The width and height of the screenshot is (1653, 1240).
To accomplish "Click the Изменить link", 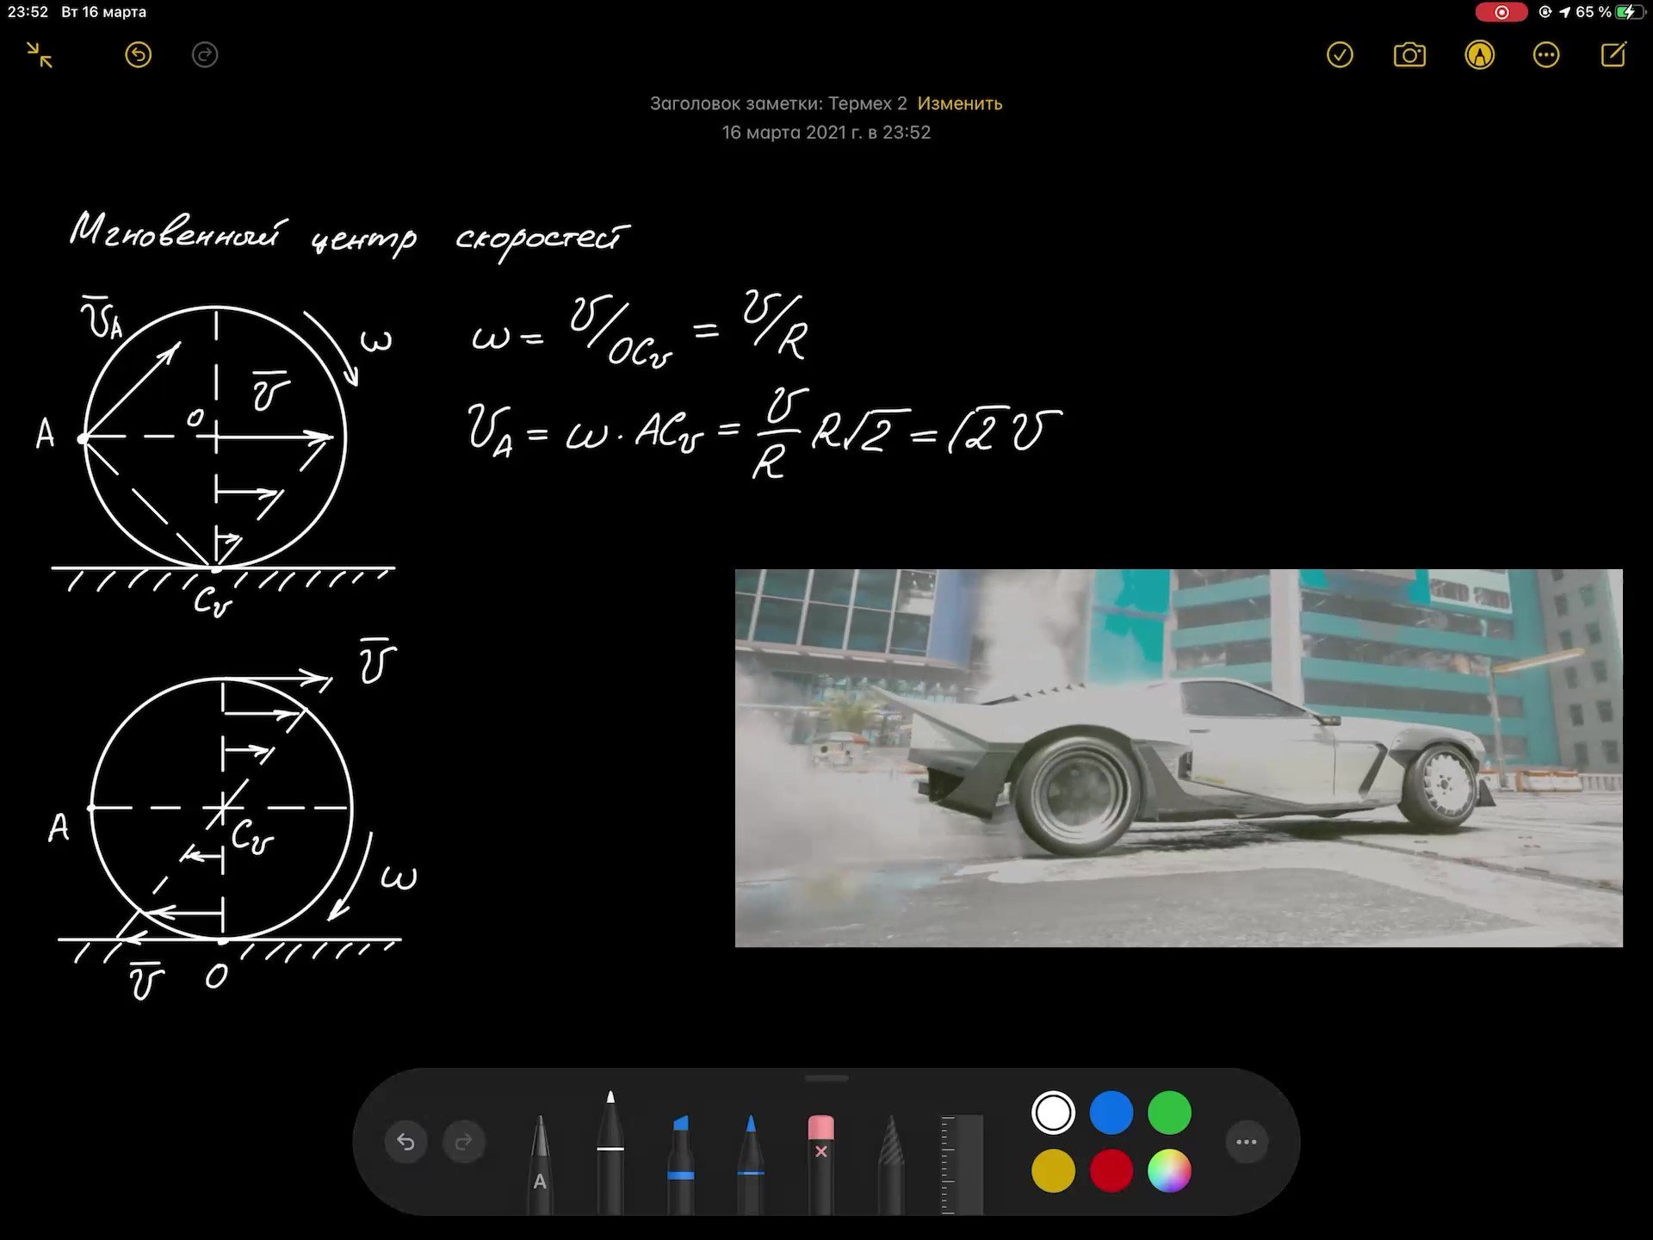I will [x=959, y=103].
